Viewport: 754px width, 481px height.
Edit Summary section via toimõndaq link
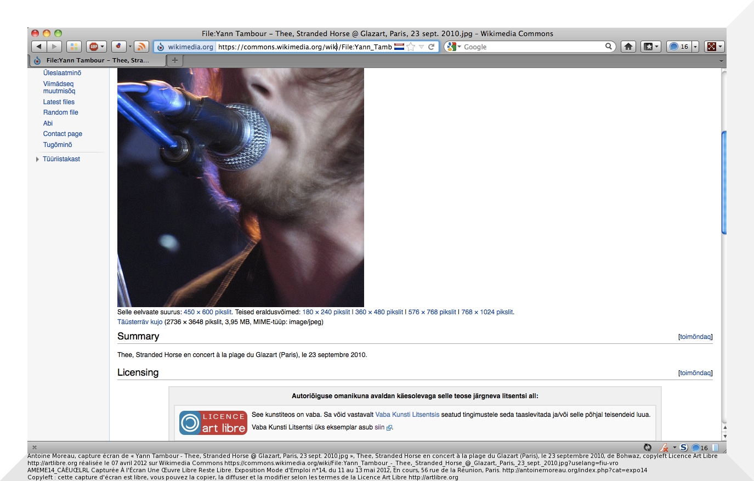pyautogui.click(x=695, y=337)
